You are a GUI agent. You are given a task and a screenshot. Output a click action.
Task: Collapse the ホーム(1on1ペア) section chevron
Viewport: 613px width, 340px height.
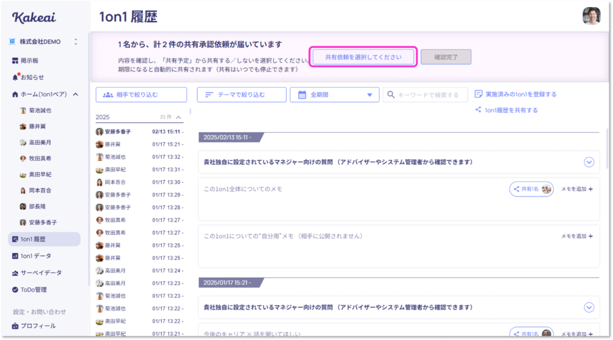(x=75, y=94)
